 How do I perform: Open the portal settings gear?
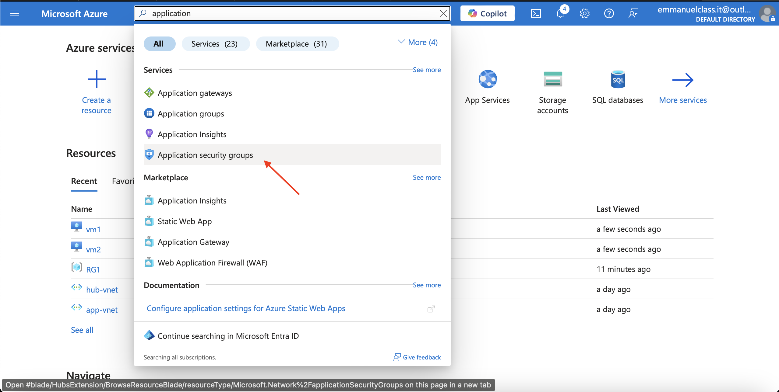(x=584, y=13)
